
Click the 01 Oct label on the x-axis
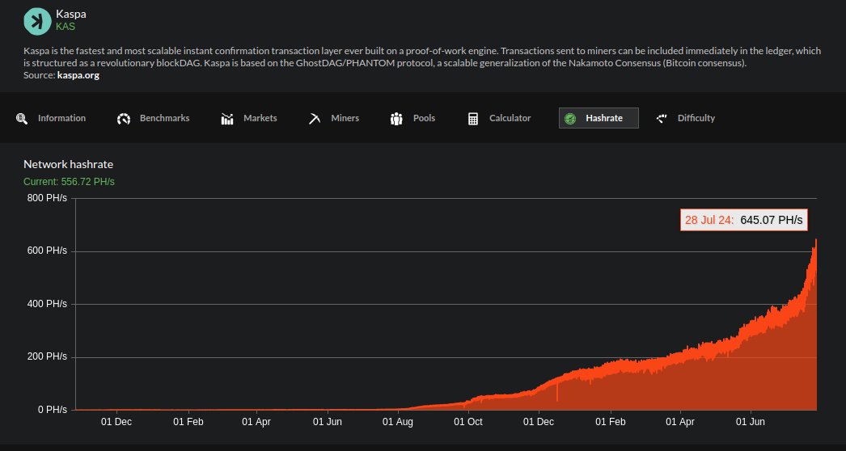tap(468, 421)
